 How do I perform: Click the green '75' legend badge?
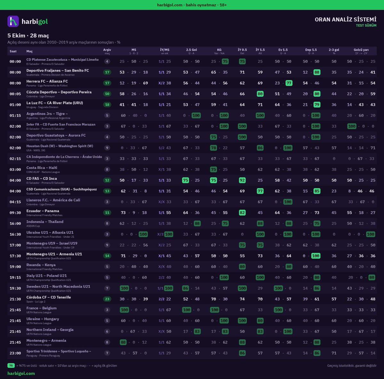(x=11, y=366)
